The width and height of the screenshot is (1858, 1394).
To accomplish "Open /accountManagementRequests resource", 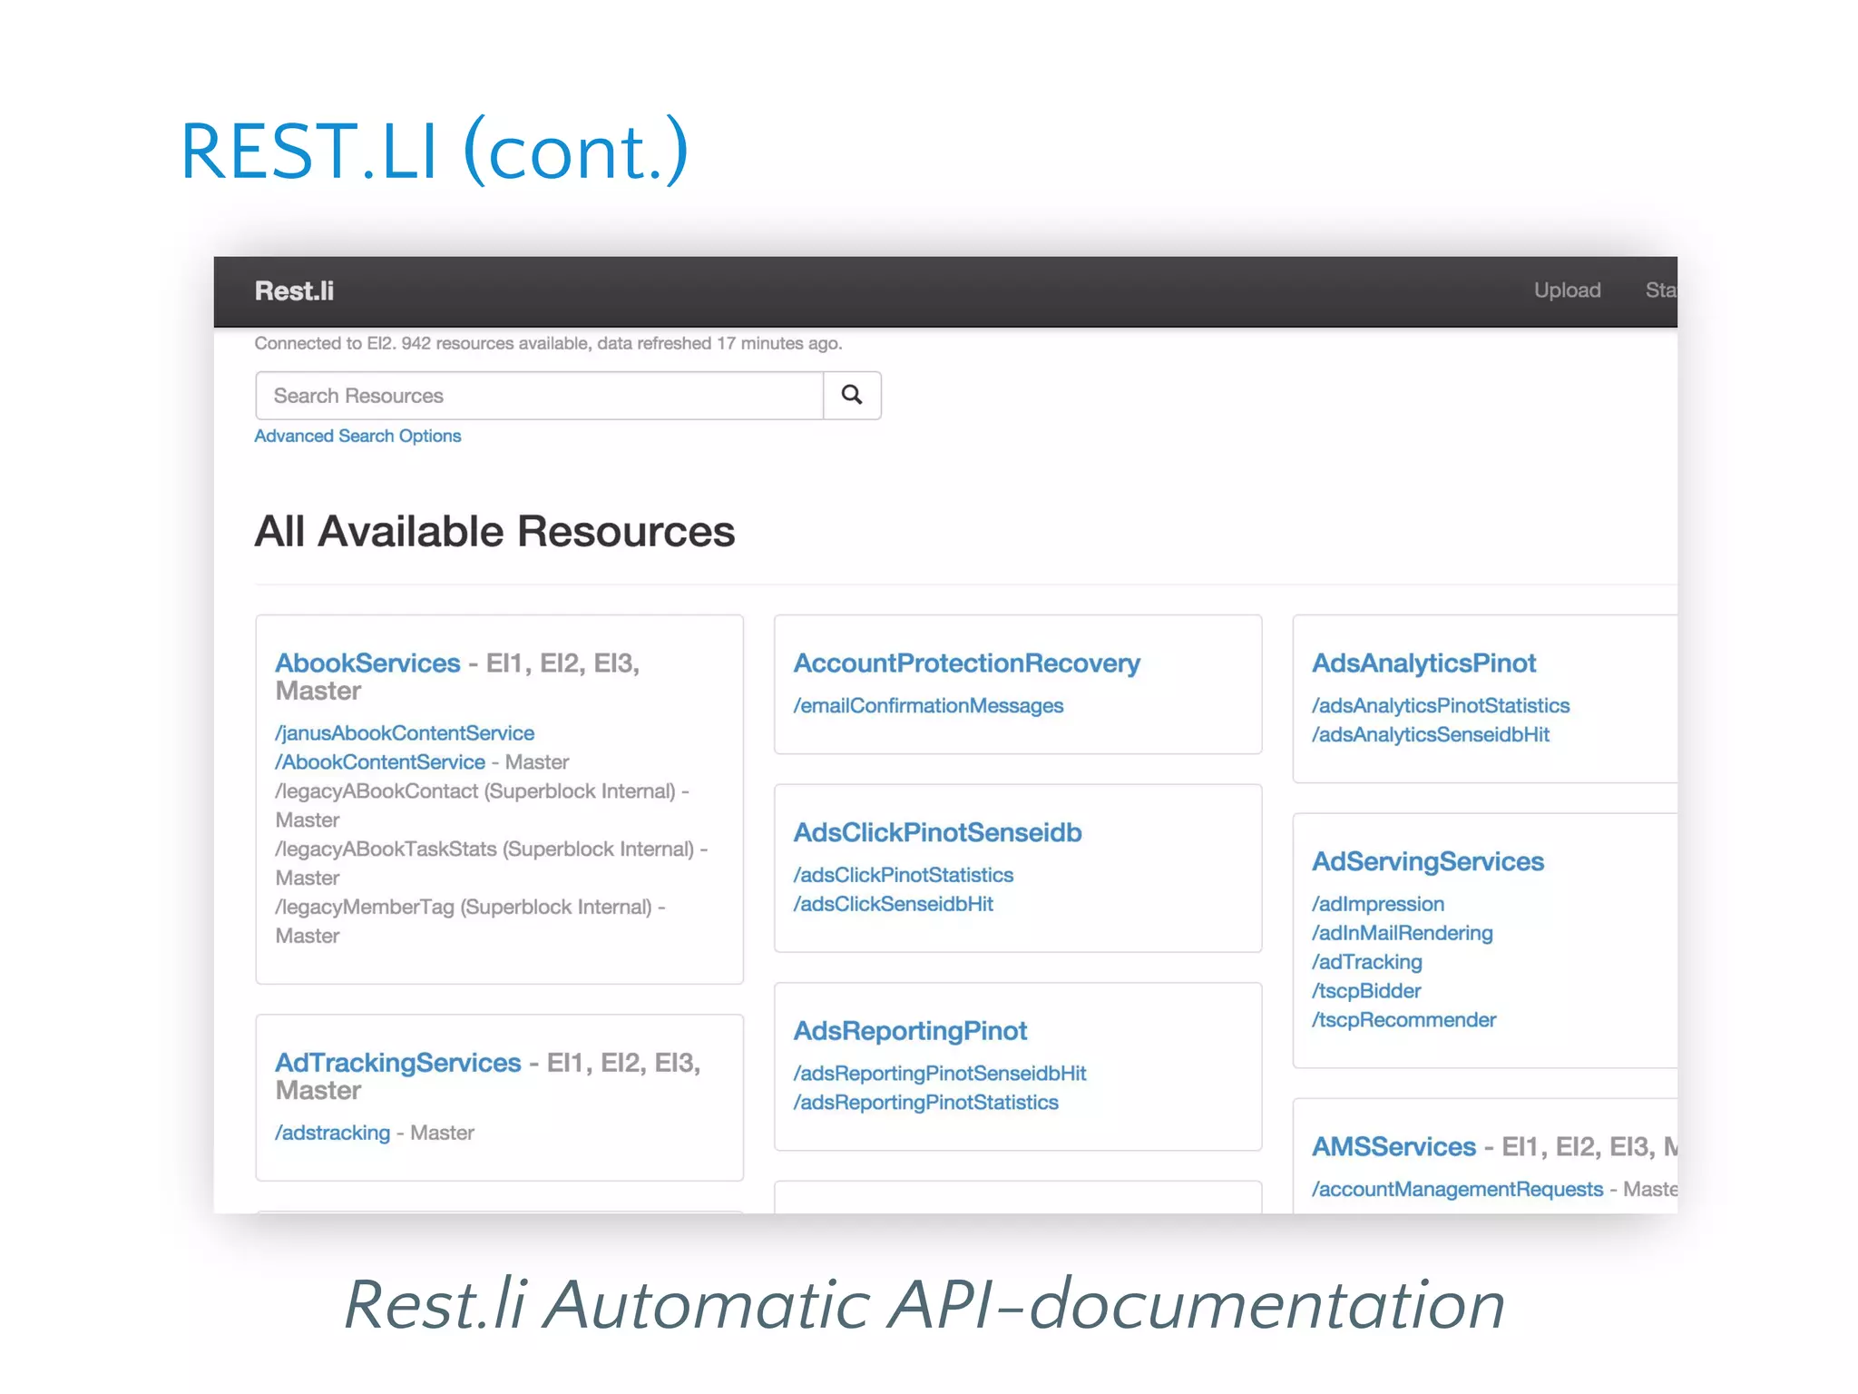I will click(1458, 1189).
